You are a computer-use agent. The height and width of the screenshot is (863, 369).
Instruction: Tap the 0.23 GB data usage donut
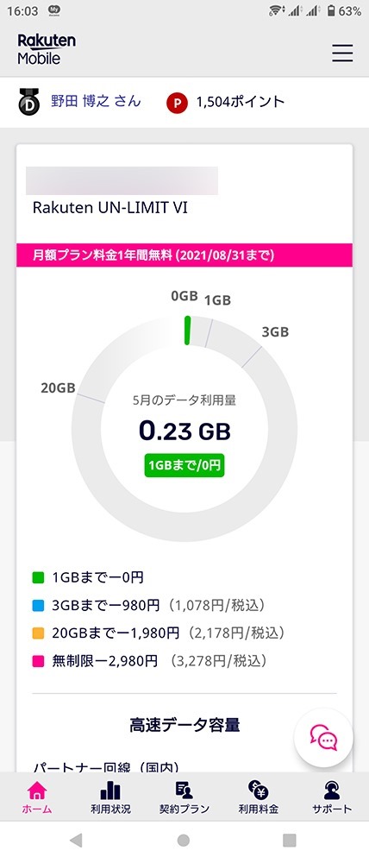(x=184, y=428)
